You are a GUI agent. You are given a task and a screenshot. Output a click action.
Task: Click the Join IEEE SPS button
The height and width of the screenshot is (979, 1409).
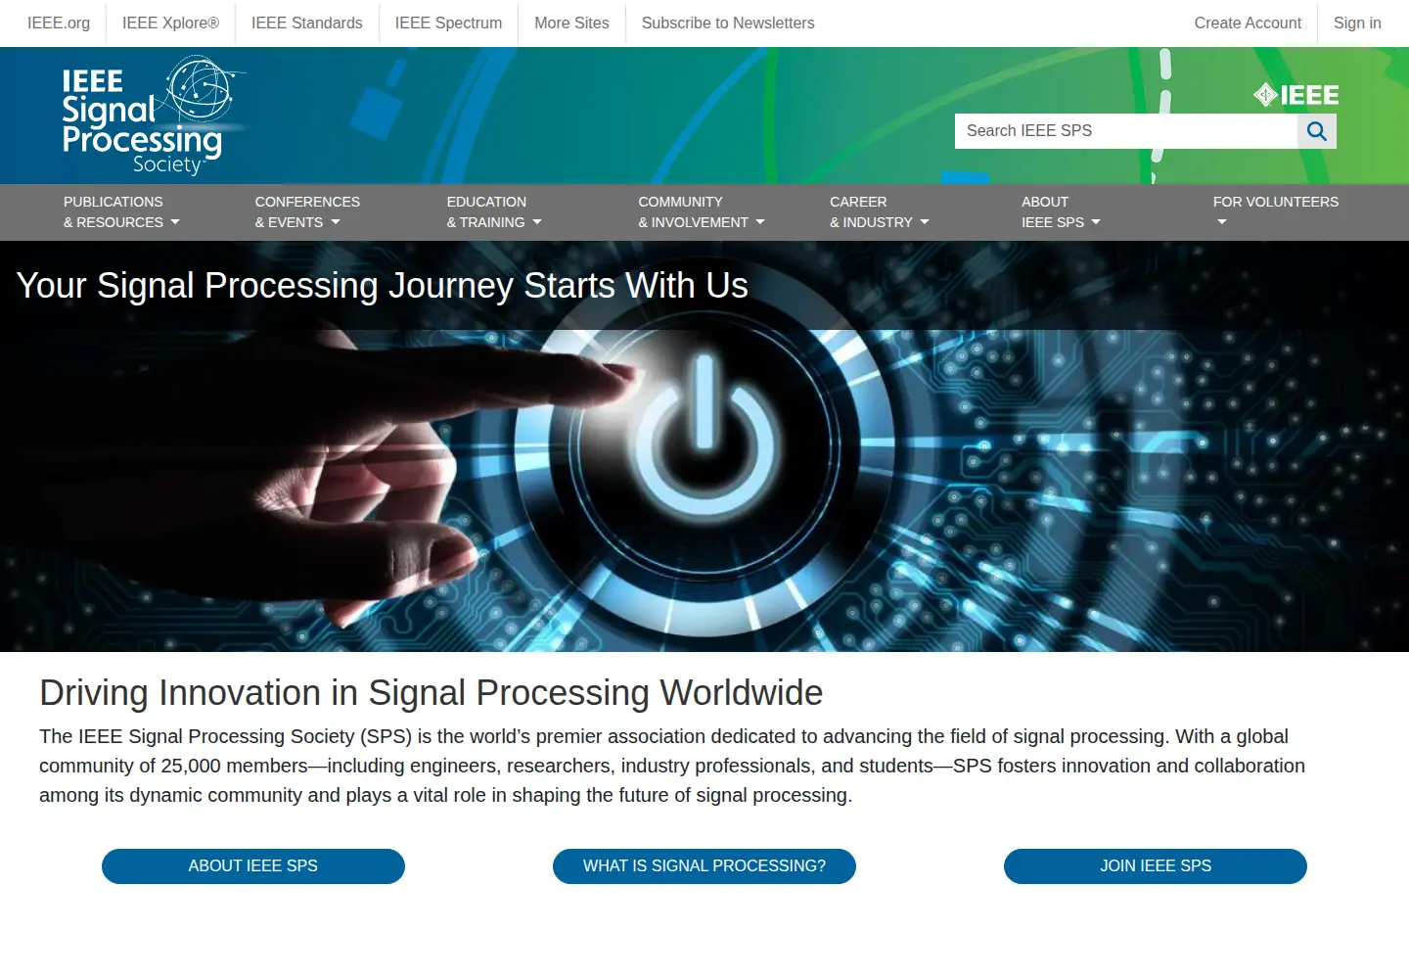(1156, 866)
